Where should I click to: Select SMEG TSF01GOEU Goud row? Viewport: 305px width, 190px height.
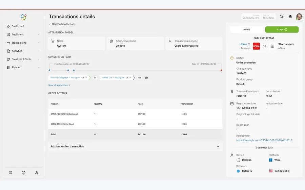pos(135,124)
